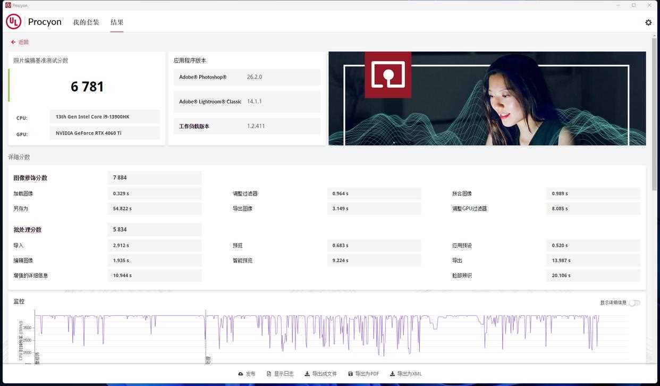Switch to the 结果 tab
660x386 pixels.
click(117, 22)
